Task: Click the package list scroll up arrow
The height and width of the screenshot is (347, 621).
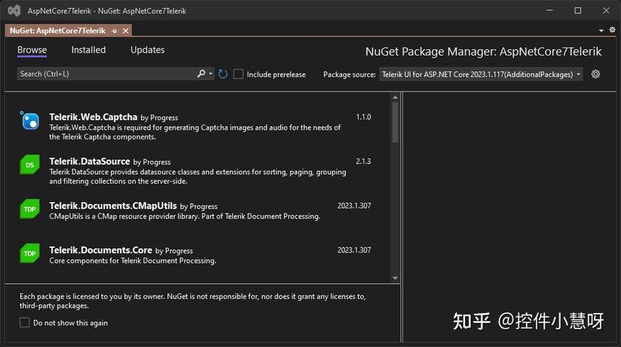Action: click(x=395, y=96)
